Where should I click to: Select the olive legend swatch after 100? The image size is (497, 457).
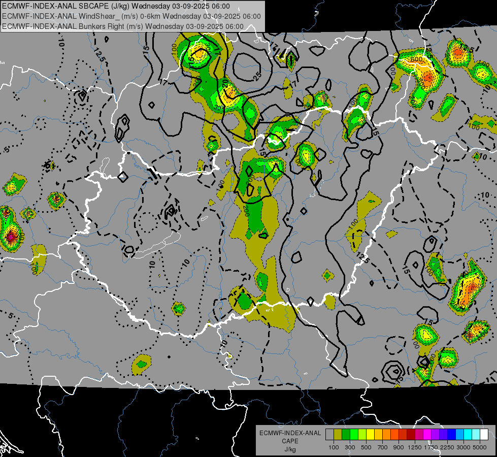pos(338,434)
